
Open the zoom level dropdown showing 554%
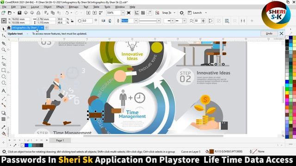[x=123, y=13]
